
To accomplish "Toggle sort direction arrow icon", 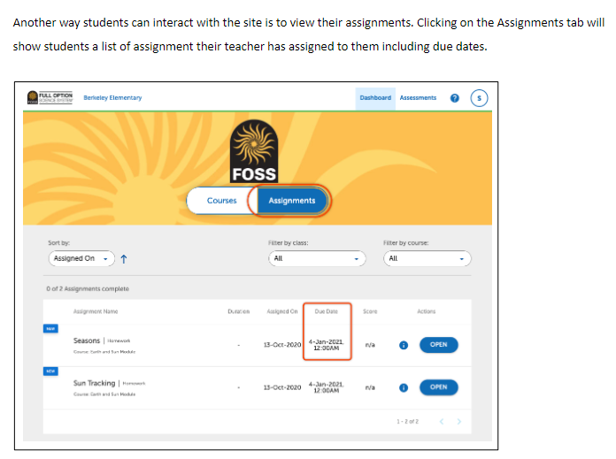I will click(124, 259).
